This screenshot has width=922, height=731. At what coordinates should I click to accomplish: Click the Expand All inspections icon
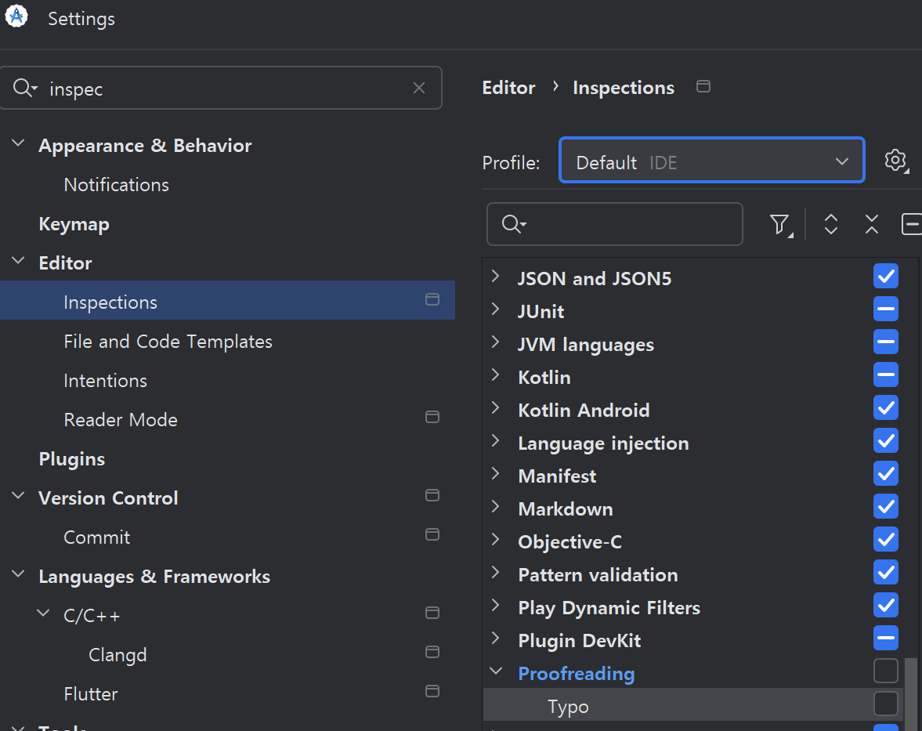coord(831,225)
